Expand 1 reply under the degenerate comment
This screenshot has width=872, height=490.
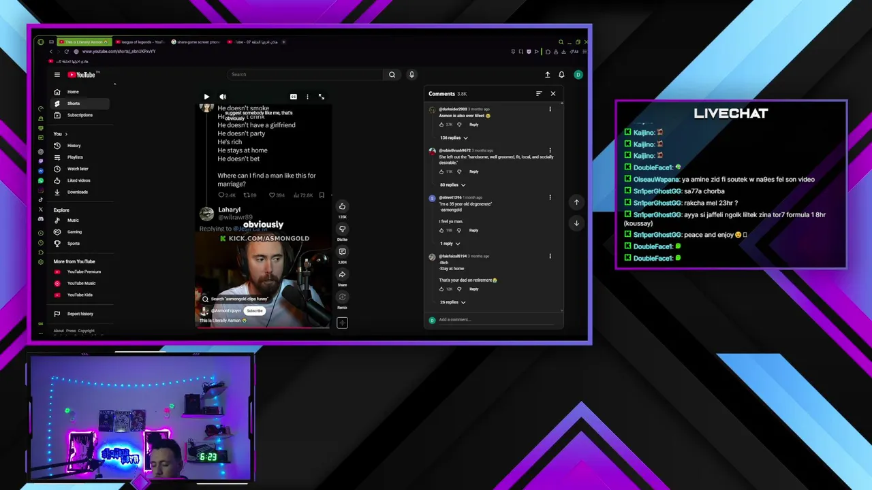point(450,244)
